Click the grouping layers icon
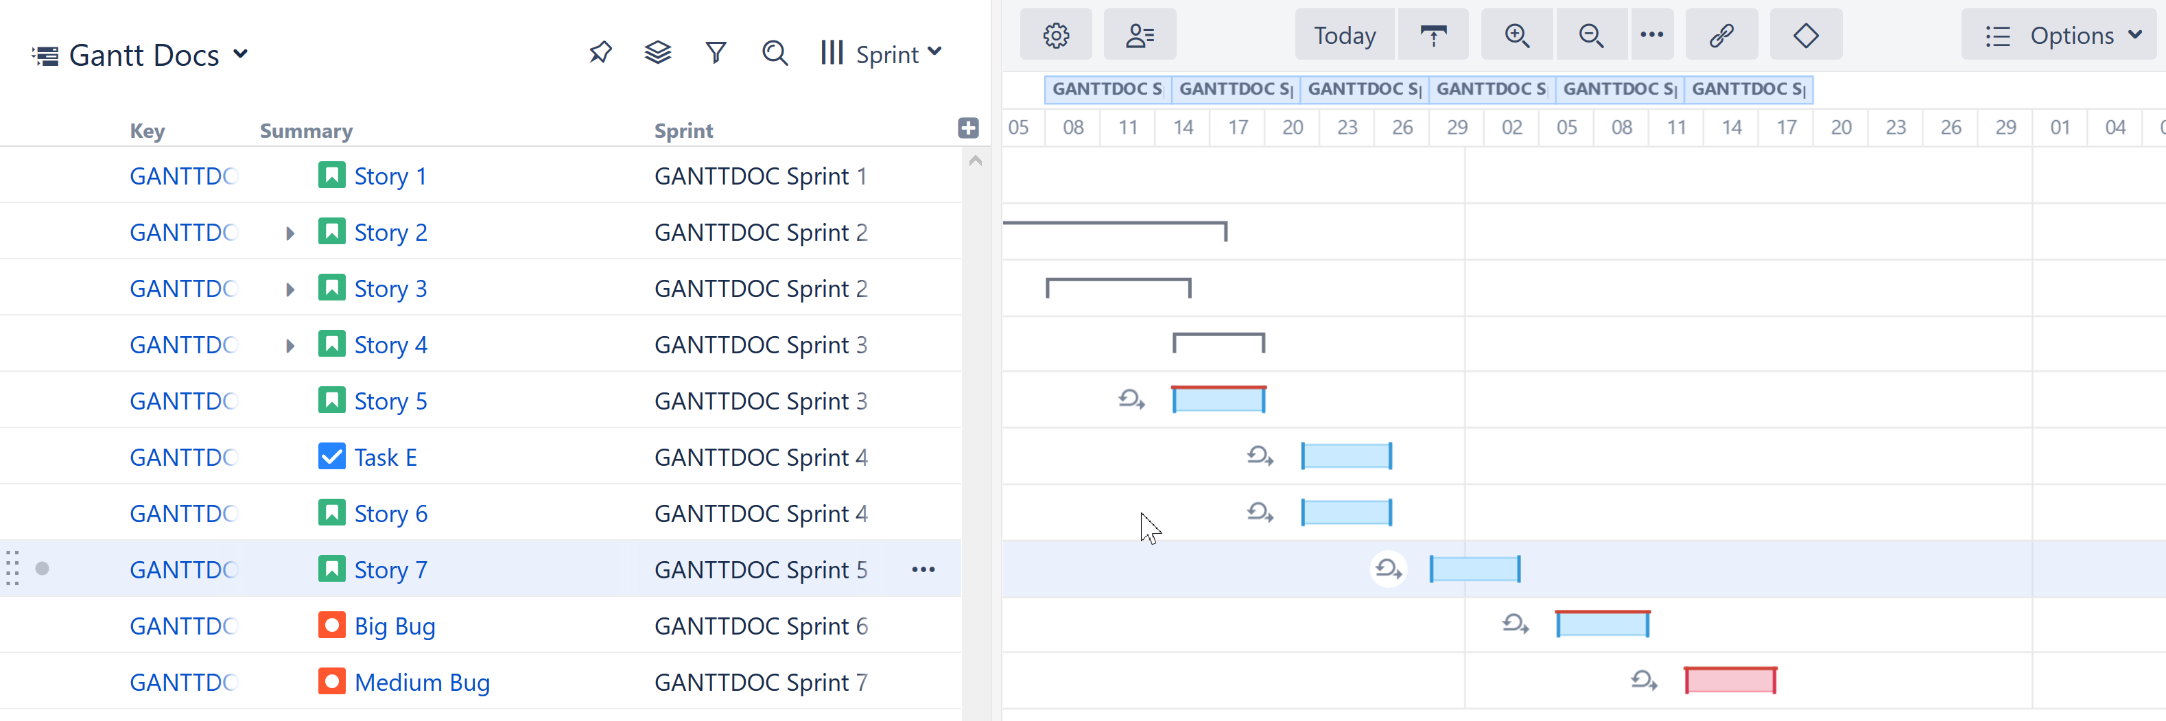Viewport: 2166px width, 721px height. point(657,52)
